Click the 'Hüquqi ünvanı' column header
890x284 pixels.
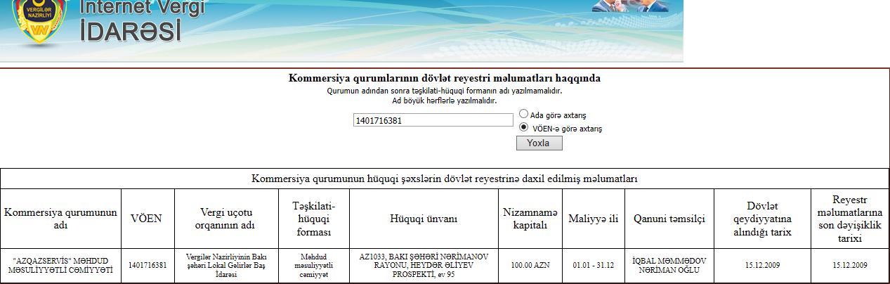click(x=424, y=219)
